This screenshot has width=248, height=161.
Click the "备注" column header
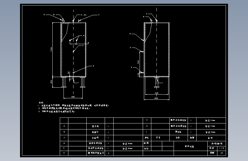210,138
